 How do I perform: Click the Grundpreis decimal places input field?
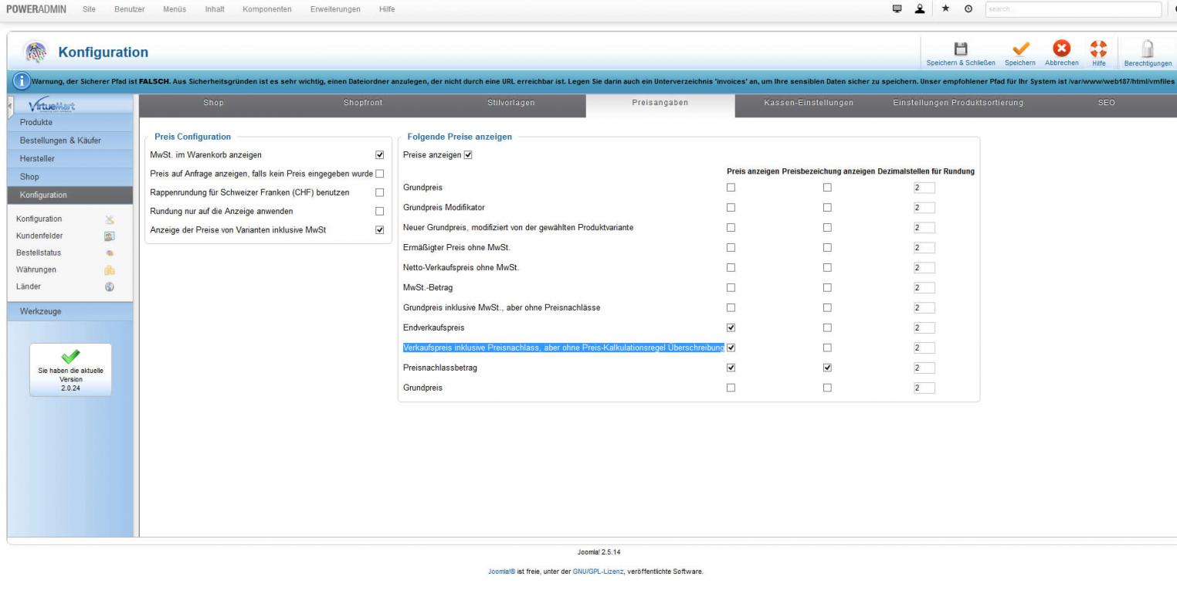[x=924, y=188]
